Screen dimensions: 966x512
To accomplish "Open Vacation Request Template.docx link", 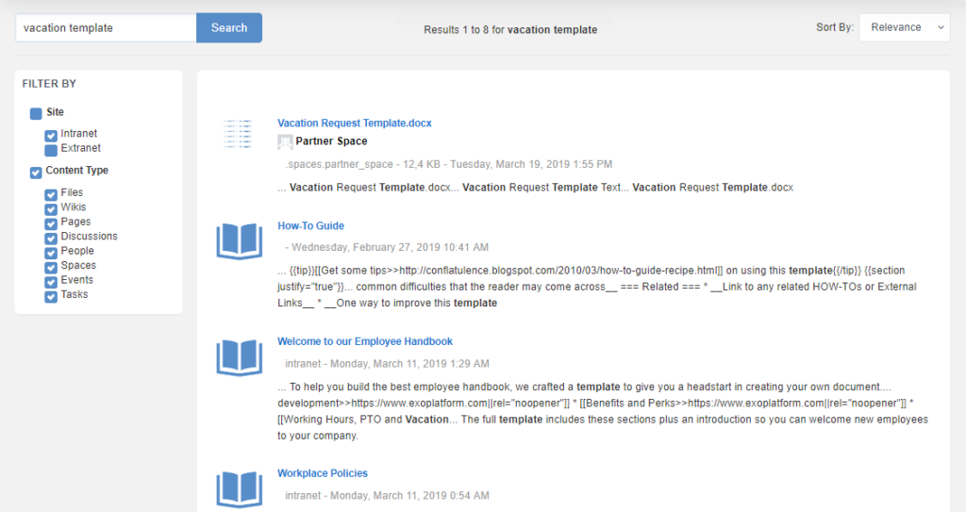I will 354,124.
